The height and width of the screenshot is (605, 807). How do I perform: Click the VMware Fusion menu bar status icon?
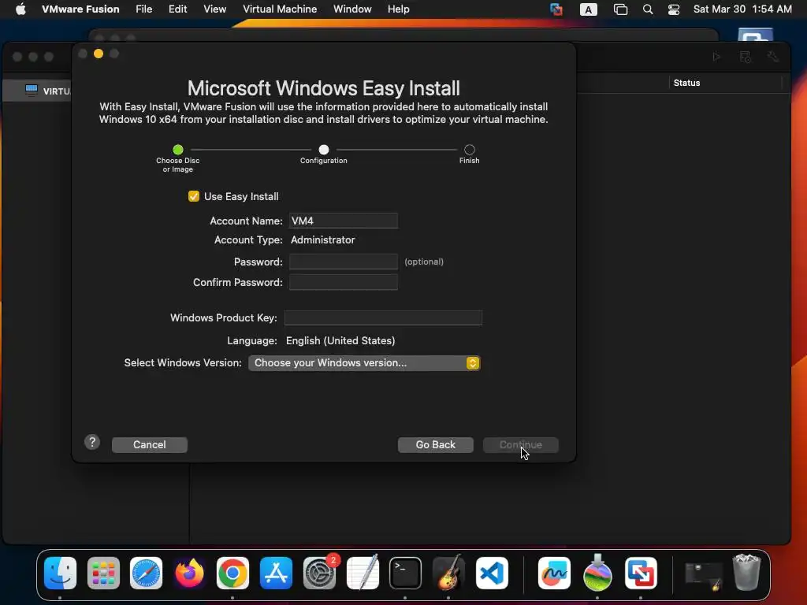(x=556, y=9)
